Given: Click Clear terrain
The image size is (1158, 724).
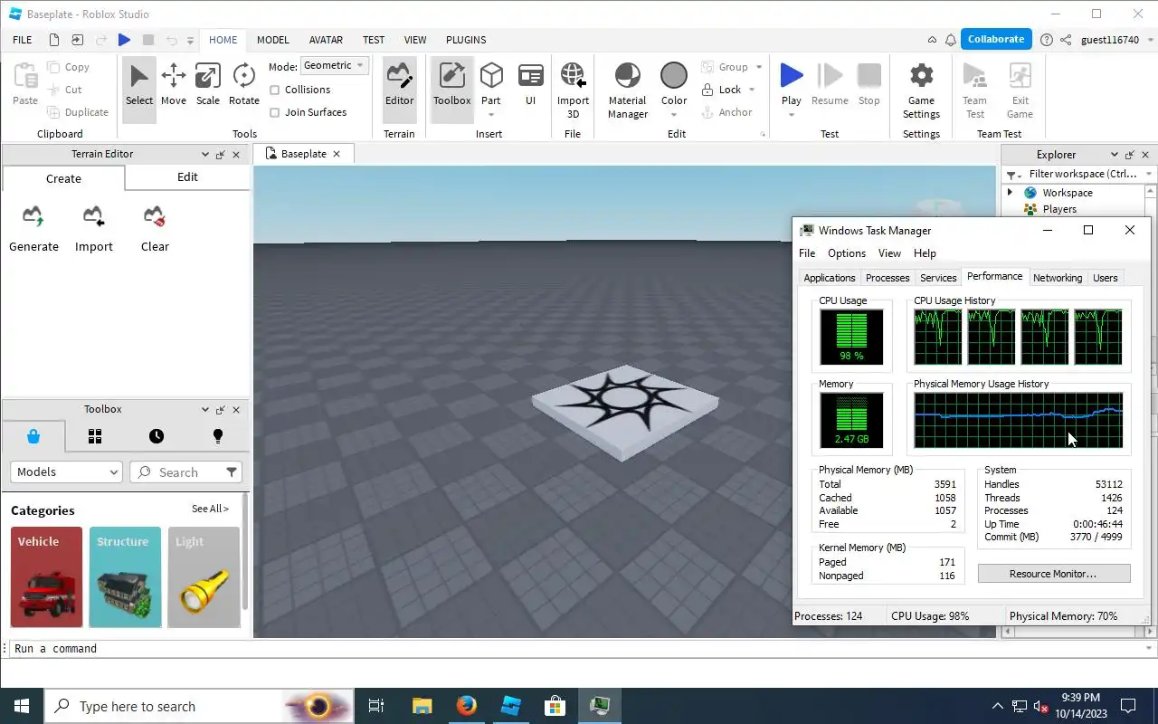Looking at the screenshot, I should tap(155, 229).
